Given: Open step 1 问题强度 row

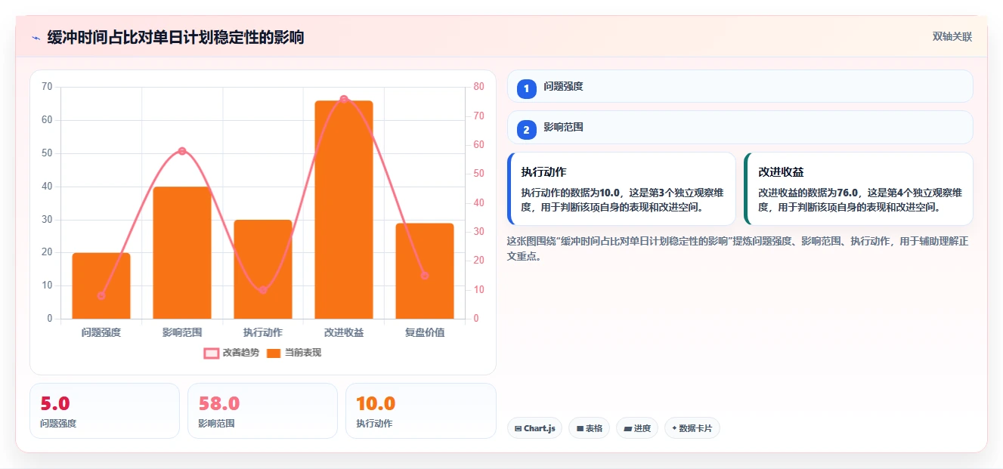Looking at the screenshot, I should point(740,87).
